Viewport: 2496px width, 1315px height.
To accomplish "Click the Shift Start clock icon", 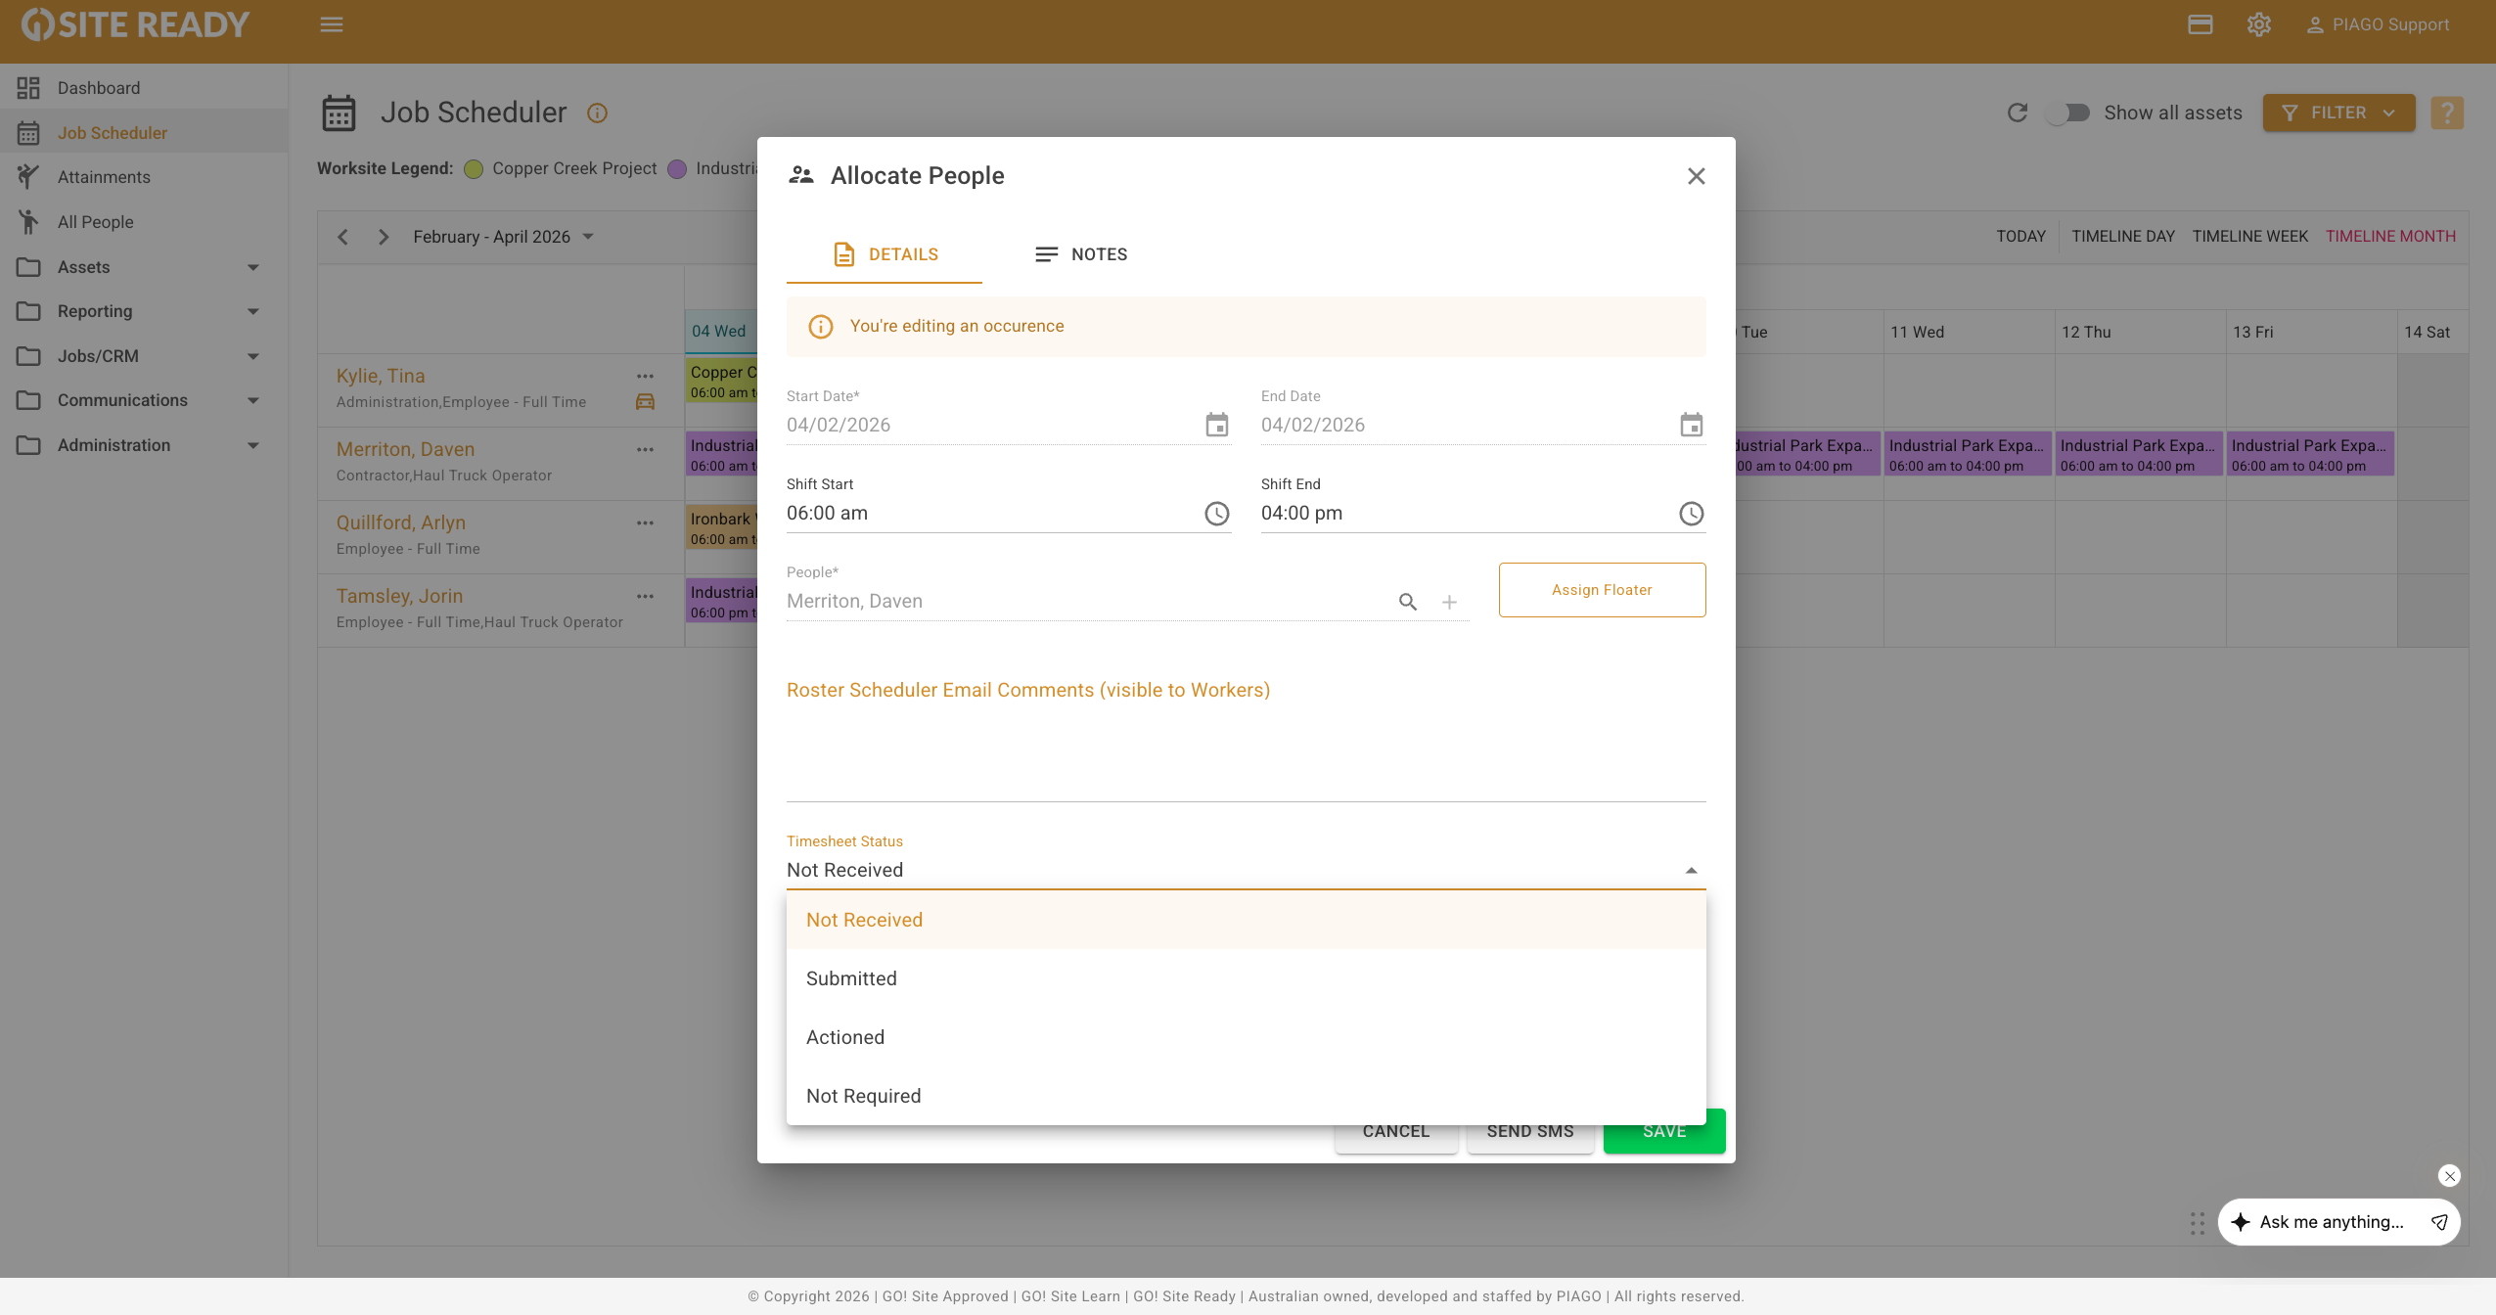I will pos(1216,514).
